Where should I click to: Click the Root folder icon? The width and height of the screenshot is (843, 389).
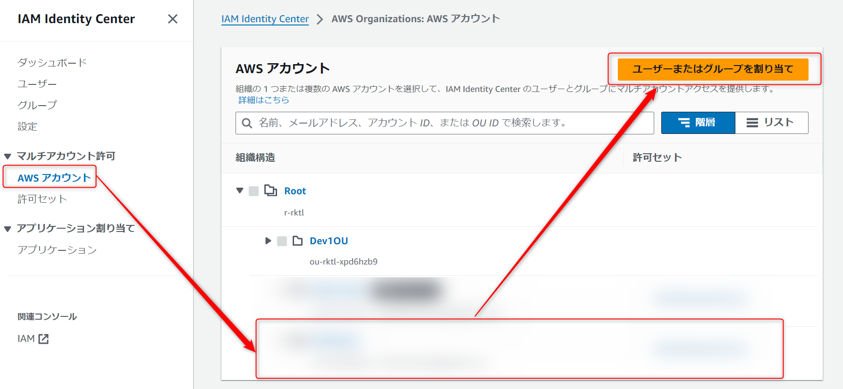point(270,190)
